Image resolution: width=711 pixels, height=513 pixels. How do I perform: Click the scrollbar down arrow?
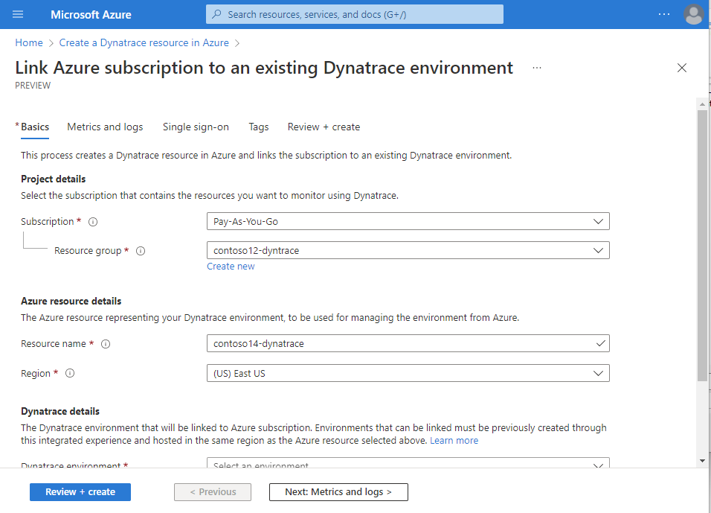702,461
